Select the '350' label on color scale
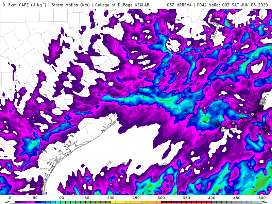272x204 pixels. 186,198
